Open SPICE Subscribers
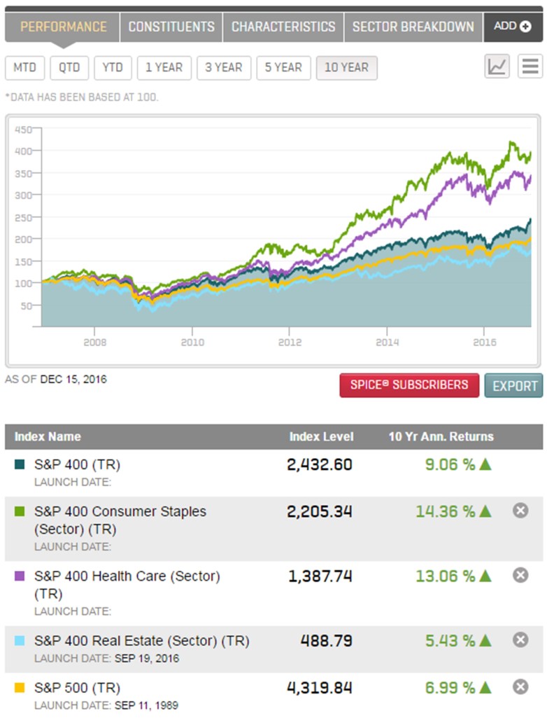The image size is (547, 718). (x=409, y=385)
